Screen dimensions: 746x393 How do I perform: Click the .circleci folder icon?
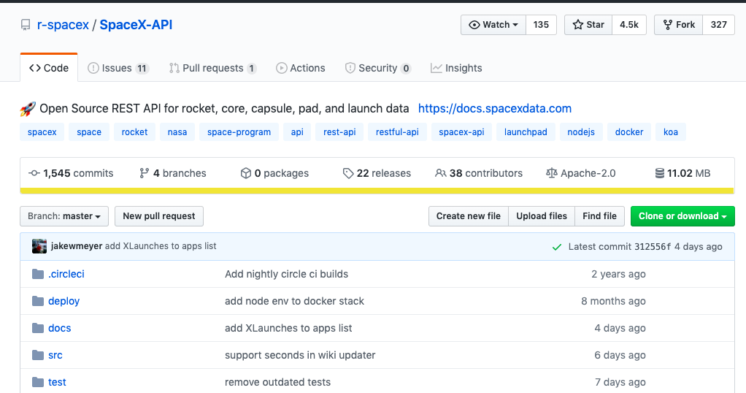(x=38, y=274)
